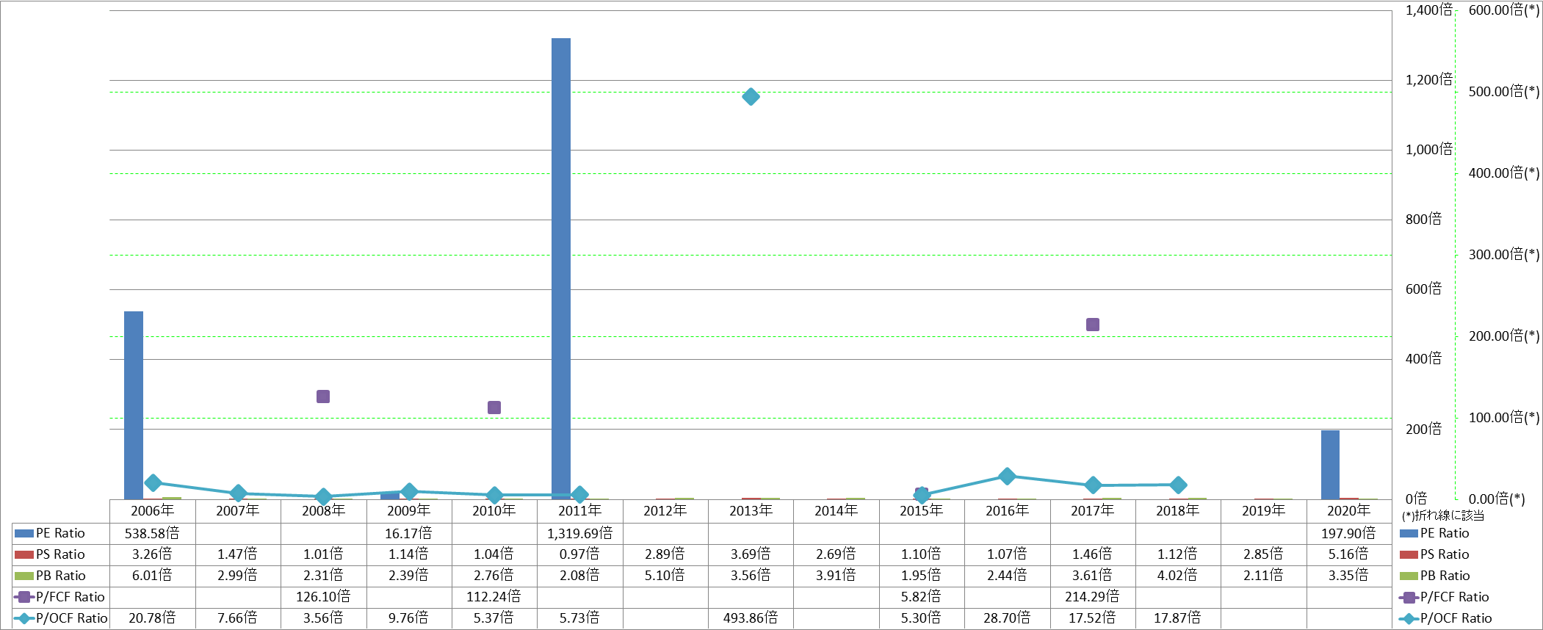Click the purple P/FCF marker in left legend
Viewport: 1543px width, 630px height.
[x=24, y=597]
